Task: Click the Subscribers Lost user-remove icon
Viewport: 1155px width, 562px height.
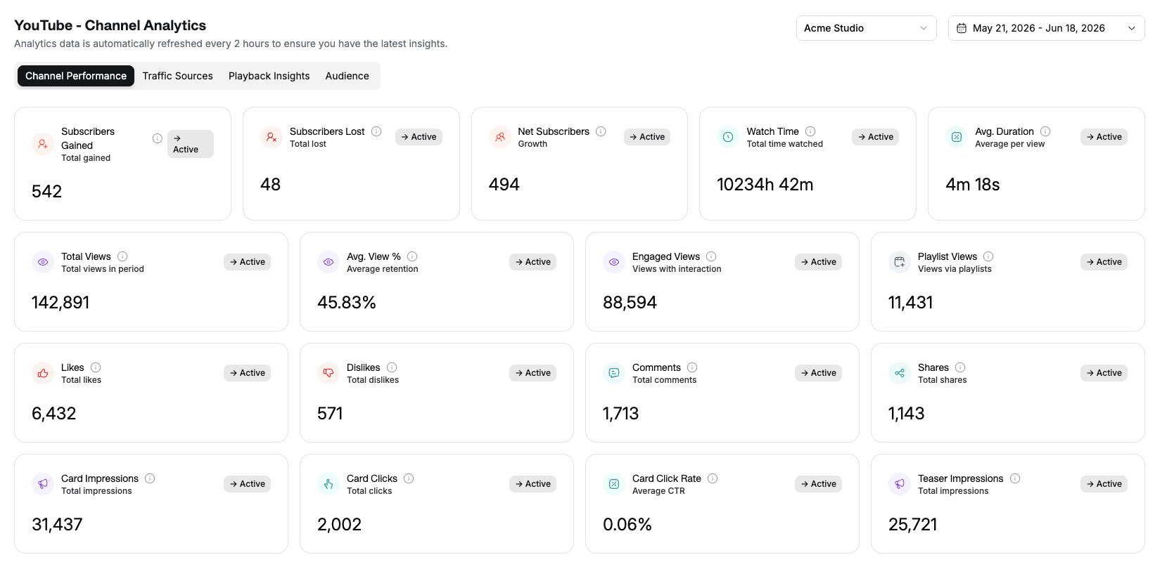Action: (272, 137)
